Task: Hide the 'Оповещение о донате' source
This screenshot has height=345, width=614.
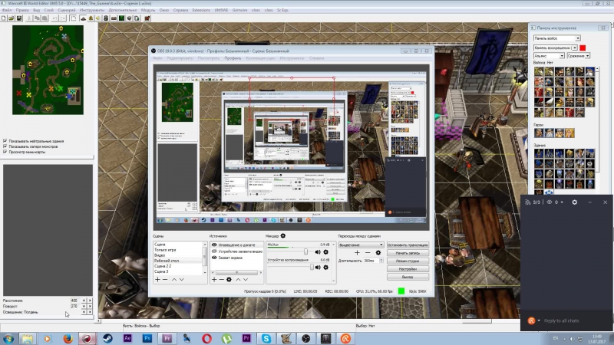Action: pos(214,245)
